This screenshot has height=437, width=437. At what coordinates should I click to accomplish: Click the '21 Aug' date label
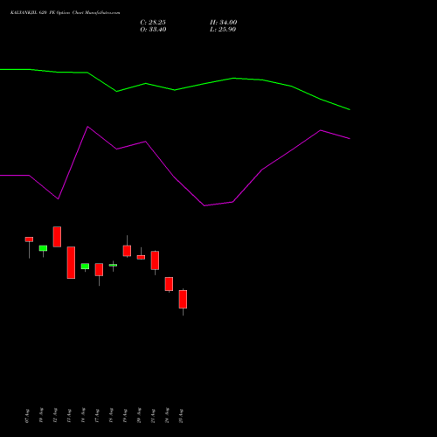153,416
